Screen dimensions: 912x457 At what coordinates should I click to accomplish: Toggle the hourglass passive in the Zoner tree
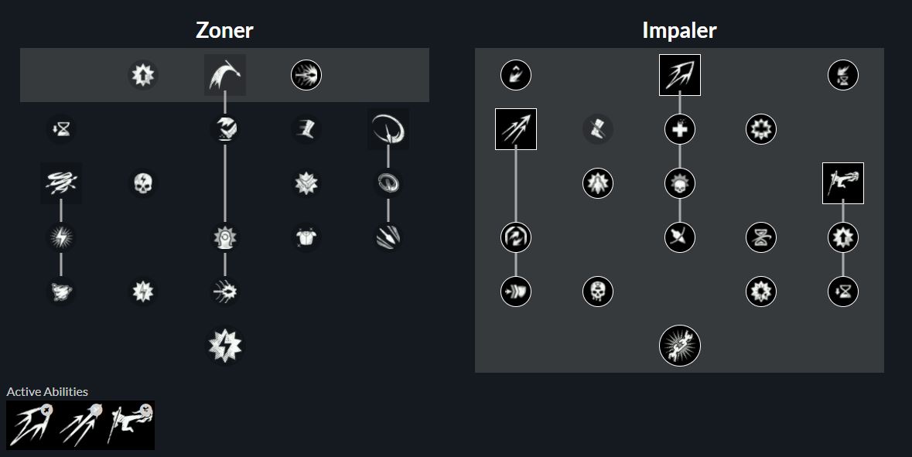coord(61,129)
